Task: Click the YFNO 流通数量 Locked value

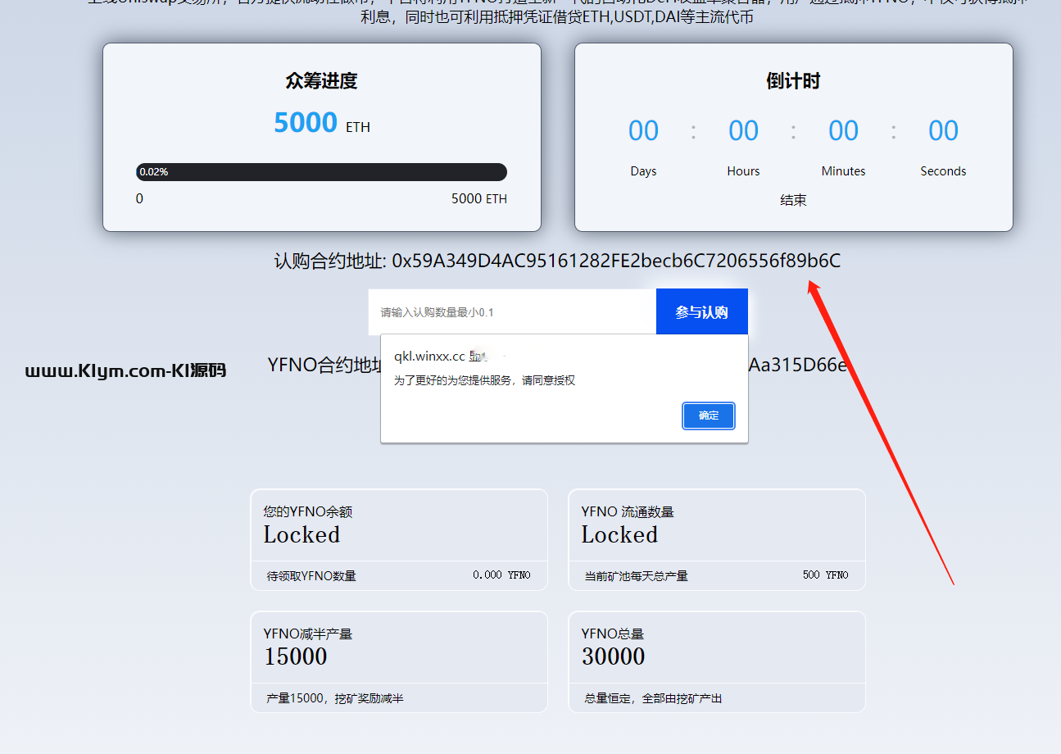Action: pyautogui.click(x=619, y=535)
